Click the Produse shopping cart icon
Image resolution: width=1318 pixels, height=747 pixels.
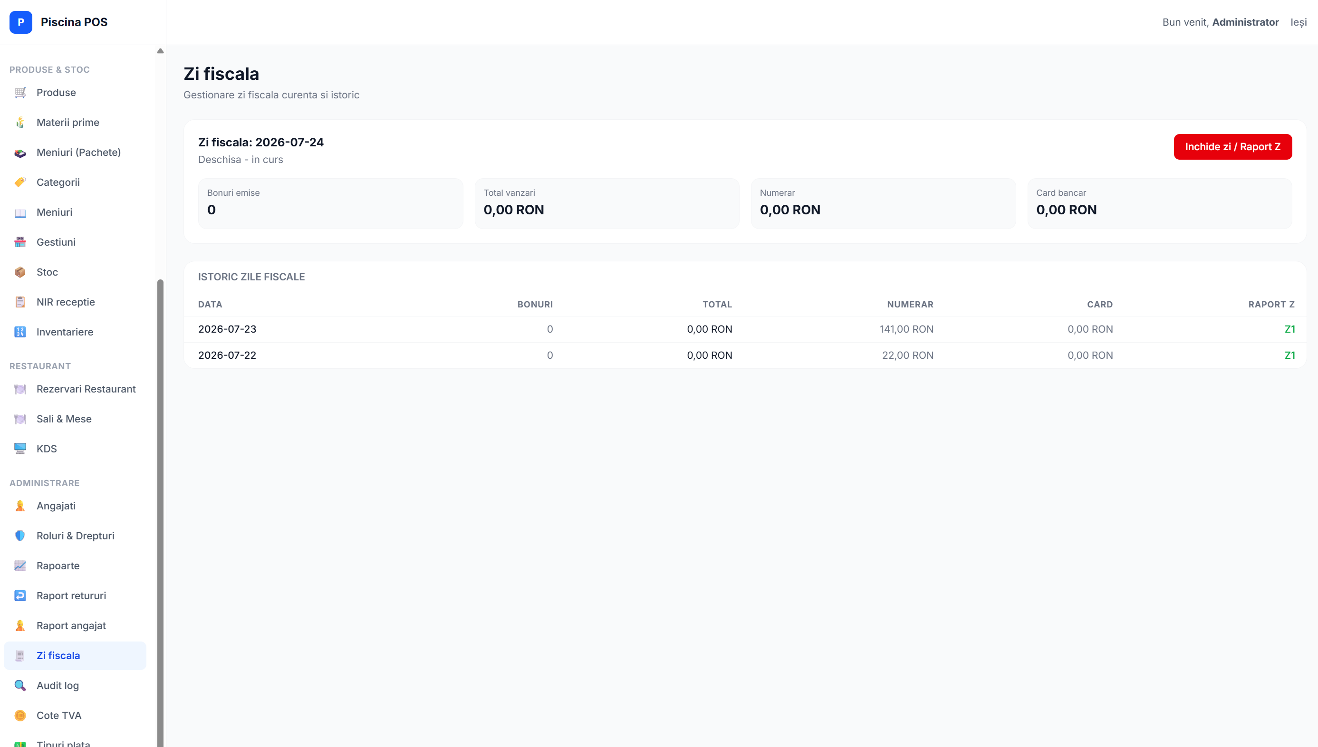(20, 92)
